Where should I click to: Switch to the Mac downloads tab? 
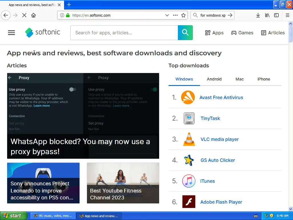[x=239, y=79]
